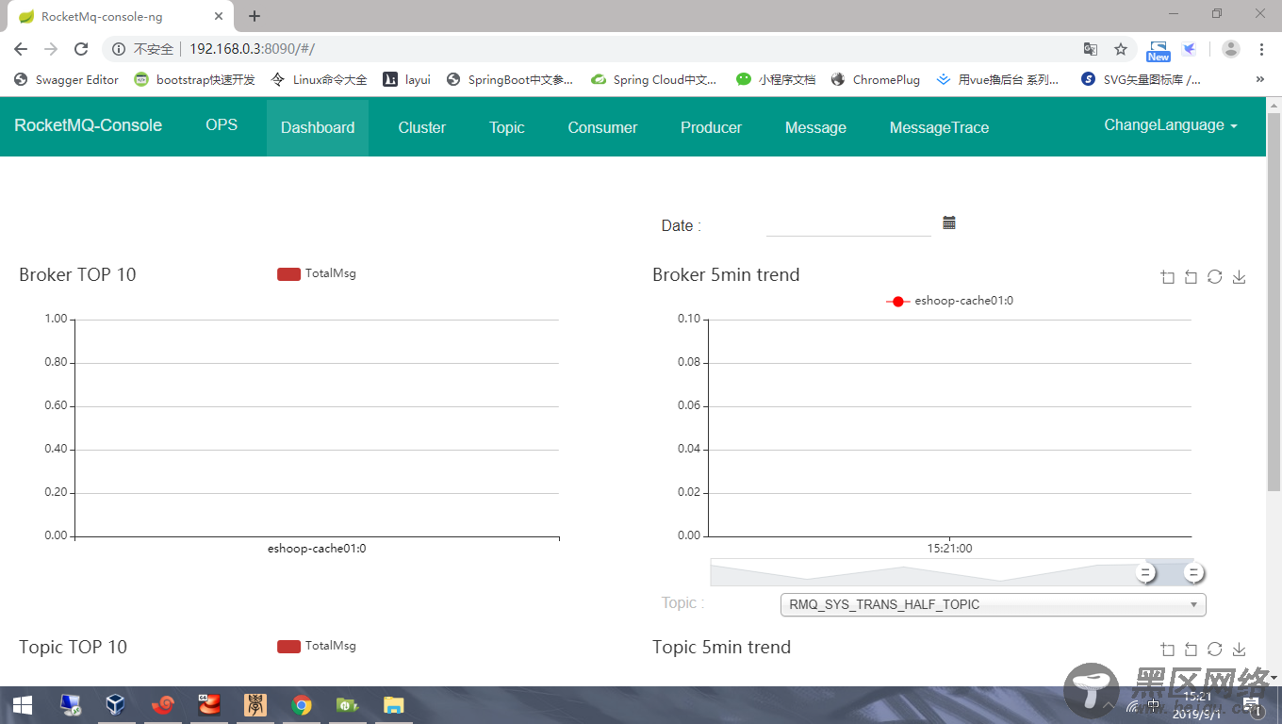Open the translate page icon in address bar
This screenshot has height=724, width=1282.
pyautogui.click(x=1091, y=49)
